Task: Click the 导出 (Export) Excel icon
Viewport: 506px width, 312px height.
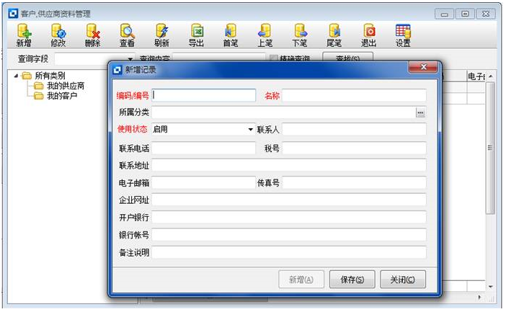Action: click(196, 35)
